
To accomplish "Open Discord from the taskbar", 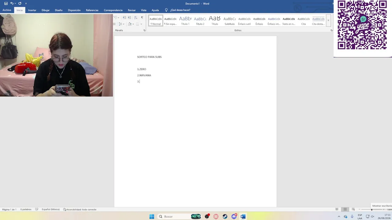I will point(234,217).
